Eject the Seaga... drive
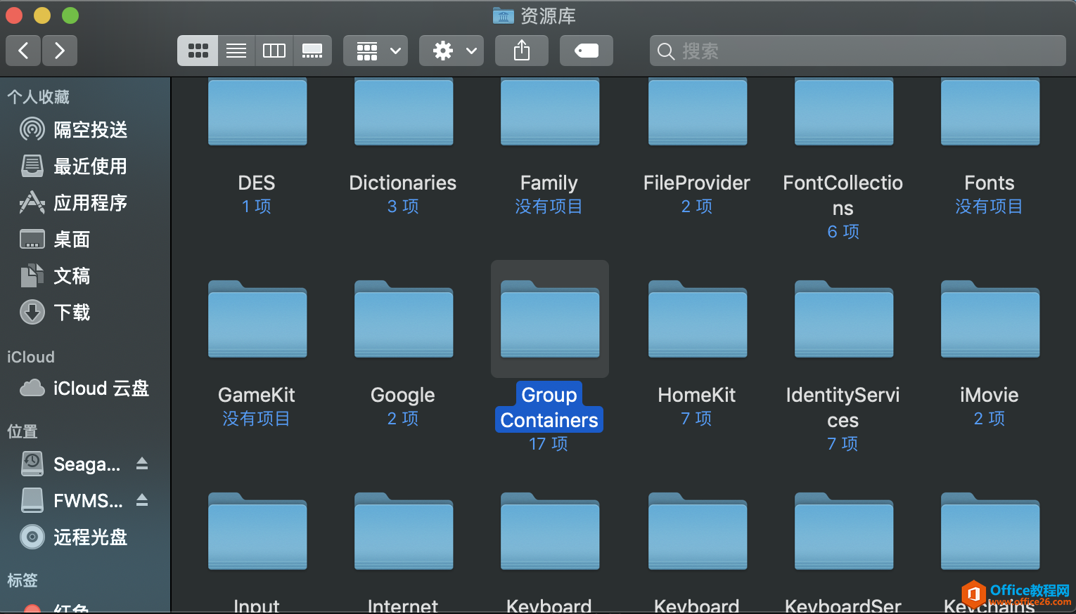 [x=142, y=464]
